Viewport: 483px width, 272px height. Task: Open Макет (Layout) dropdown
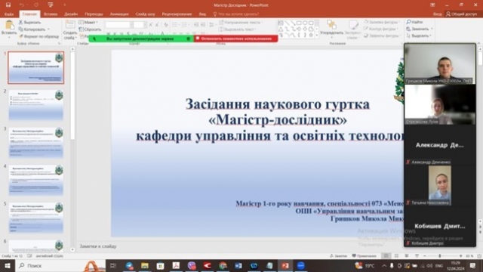tap(88, 22)
